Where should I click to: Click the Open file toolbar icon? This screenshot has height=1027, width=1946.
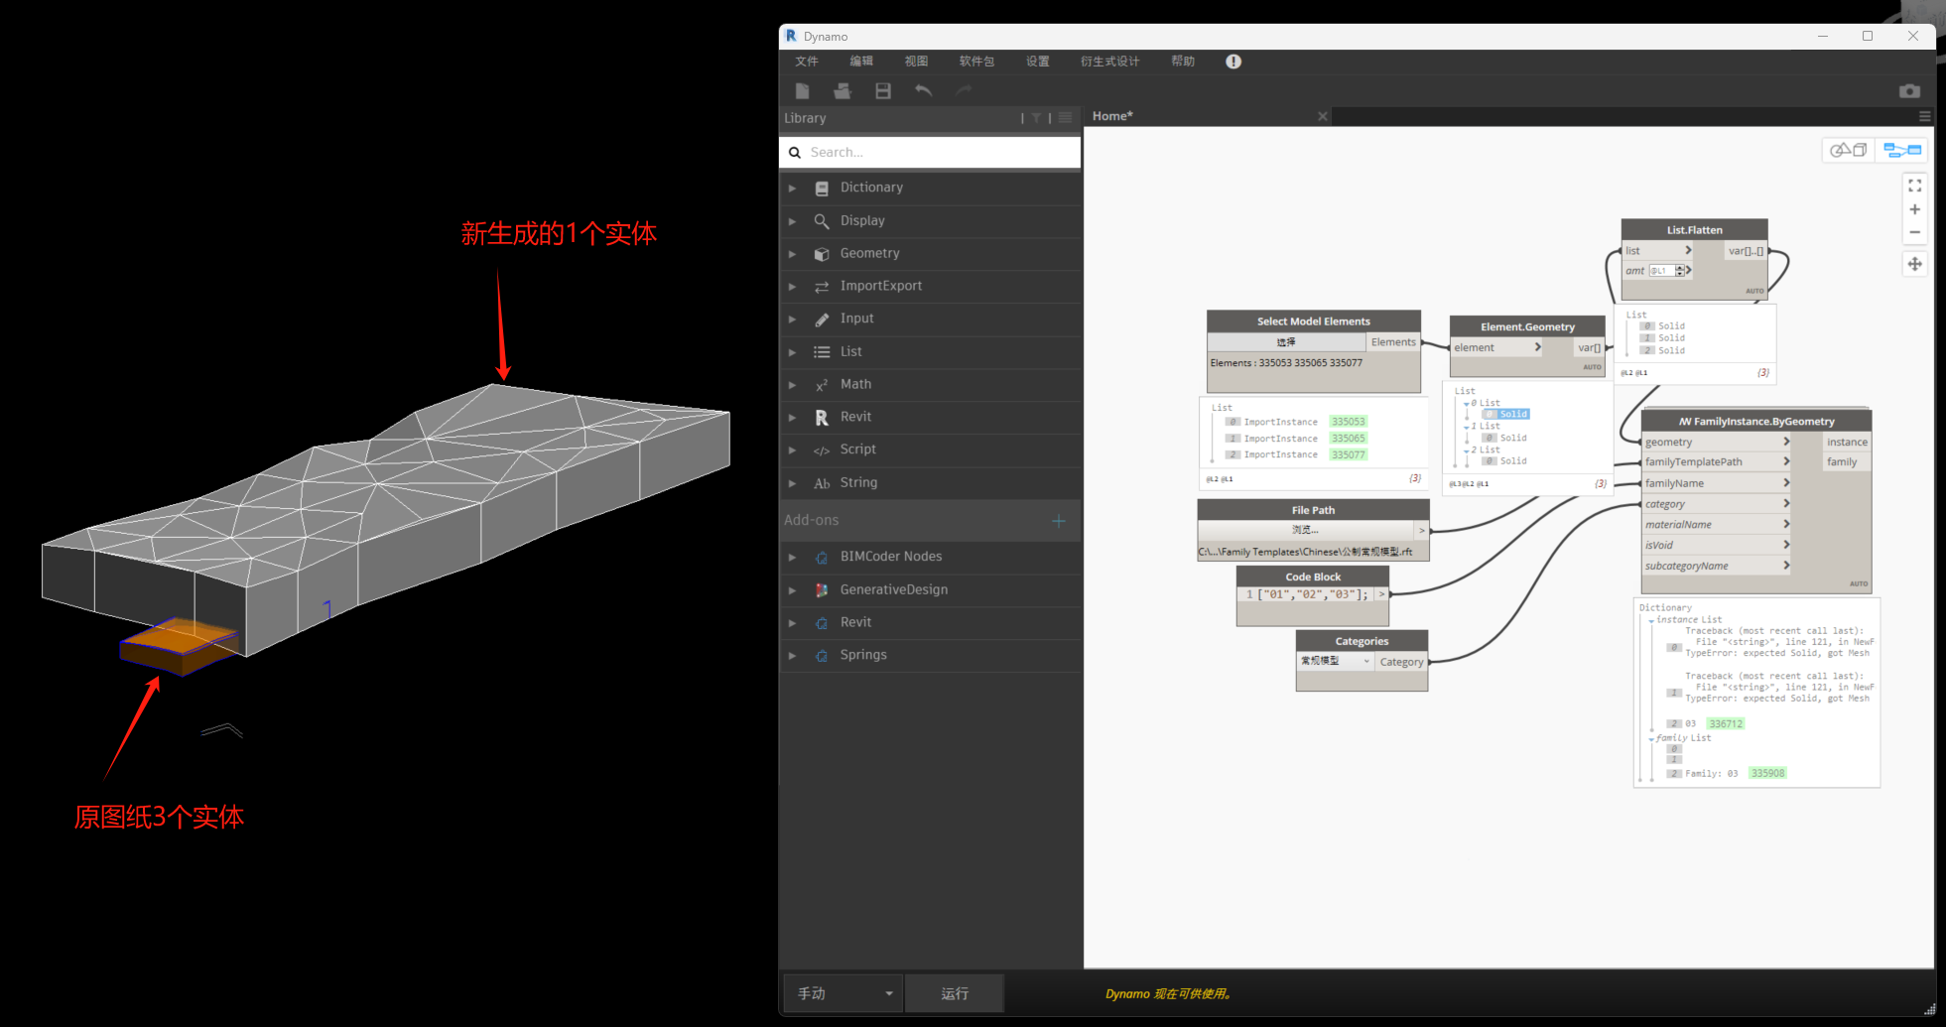click(843, 91)
